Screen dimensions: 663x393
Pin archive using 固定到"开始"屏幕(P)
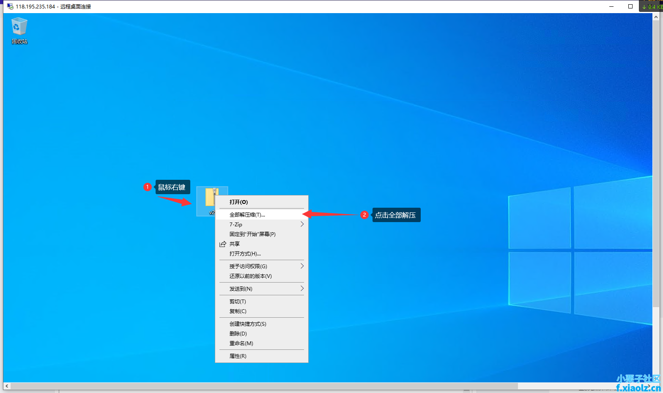coord(252,234)
